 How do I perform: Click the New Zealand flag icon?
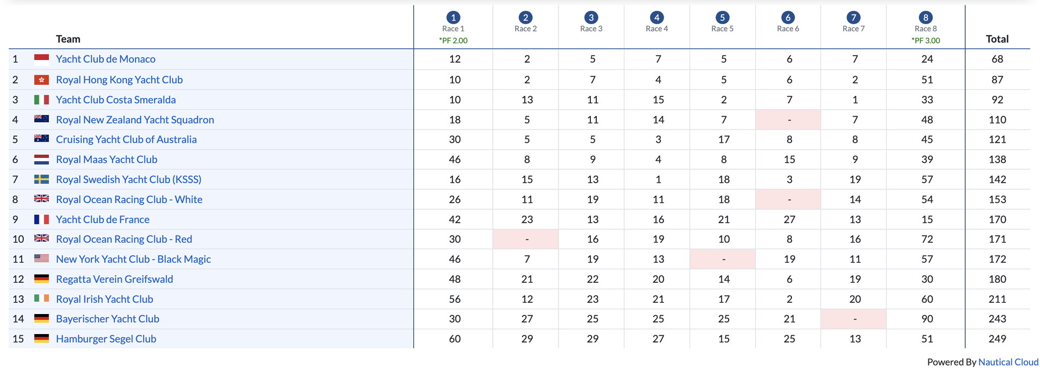(41, 119)
